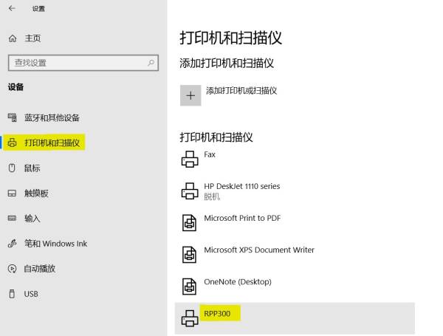Open 输入 settings page
Image resolution: width=443 pixels, height=336 pixels.
point(32,219)
